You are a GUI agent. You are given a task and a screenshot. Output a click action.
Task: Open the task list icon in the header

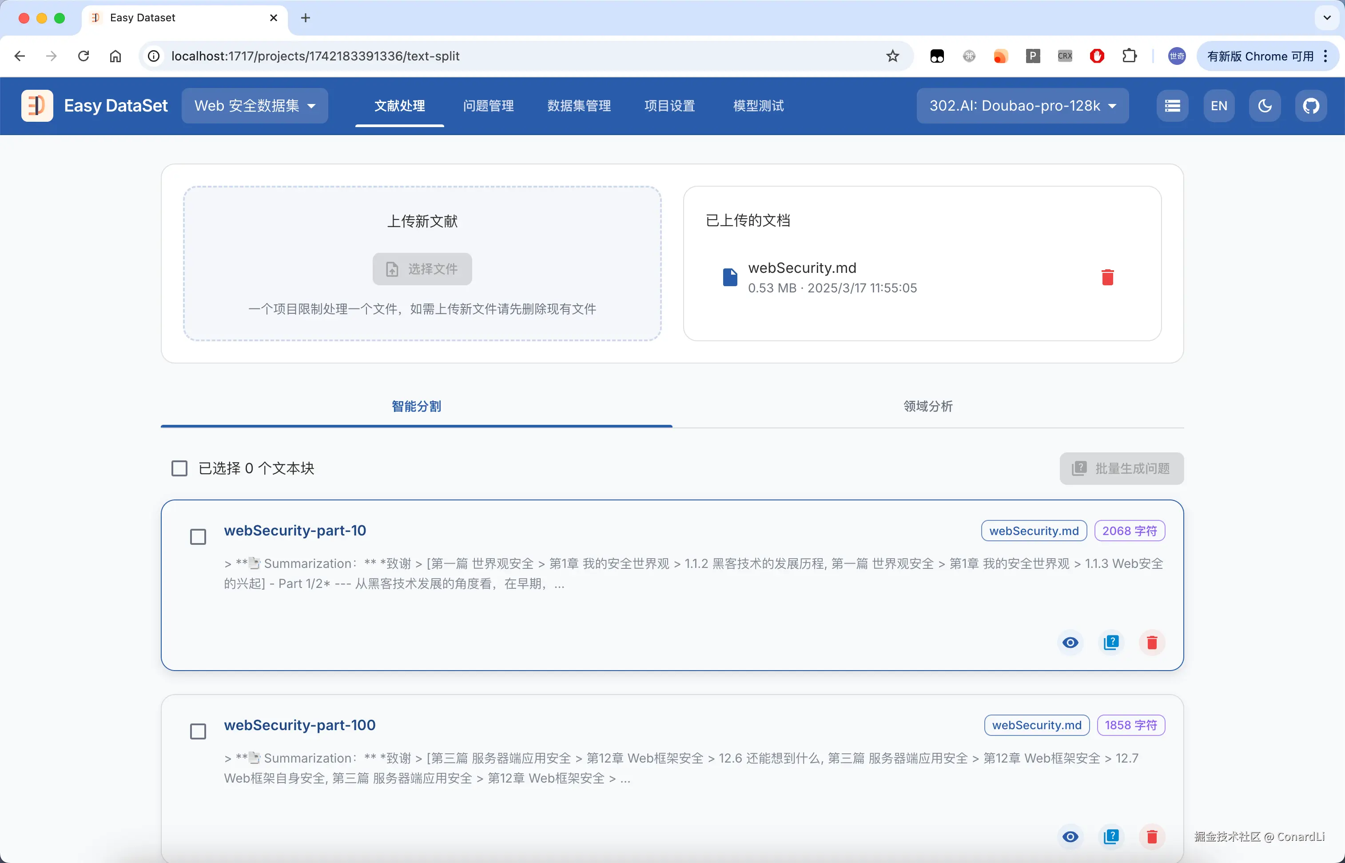point(1172,106)
